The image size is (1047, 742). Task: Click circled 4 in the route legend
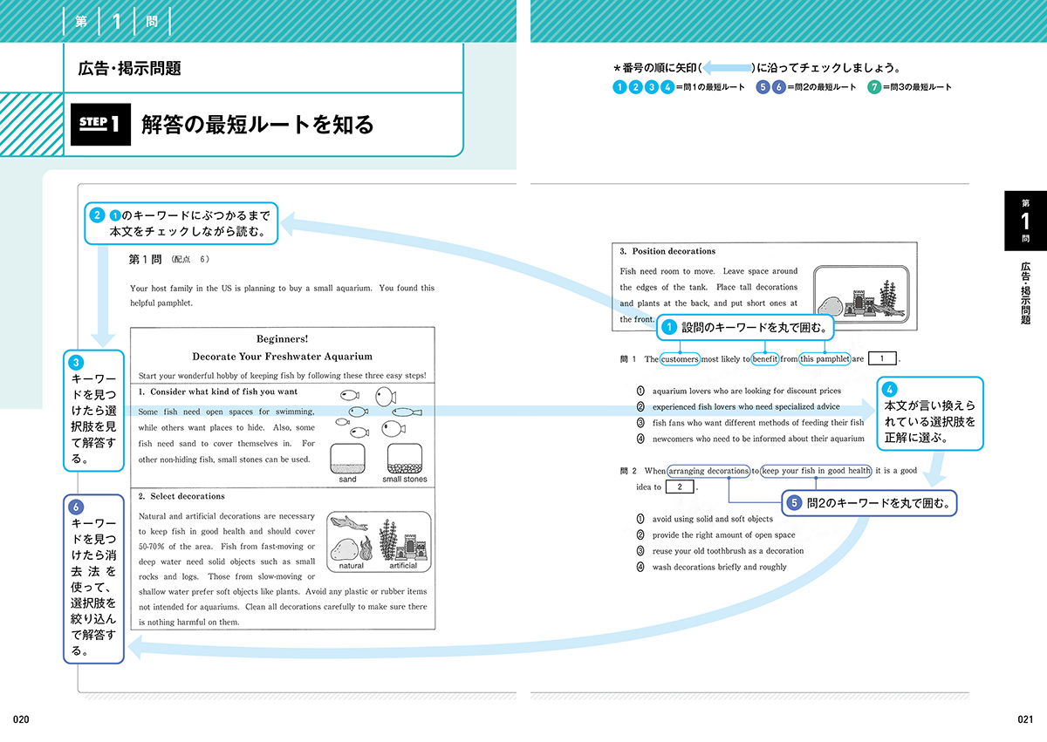pos(668,87)
